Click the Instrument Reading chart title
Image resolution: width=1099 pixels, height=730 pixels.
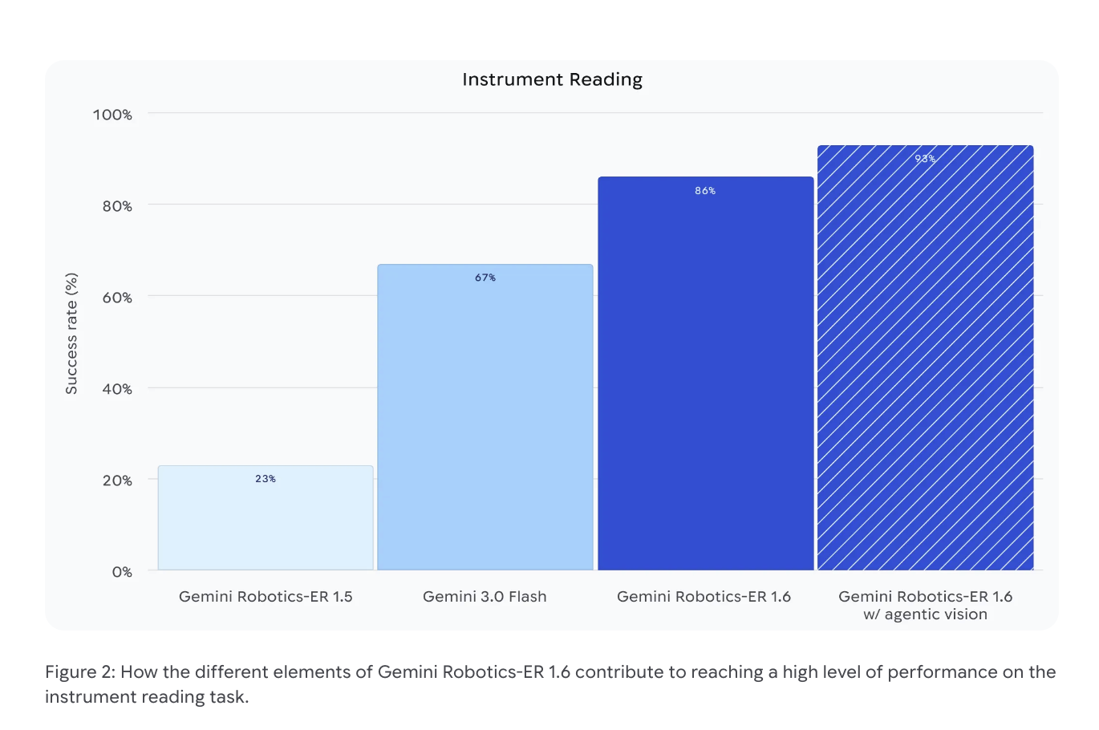click(552, 79)
